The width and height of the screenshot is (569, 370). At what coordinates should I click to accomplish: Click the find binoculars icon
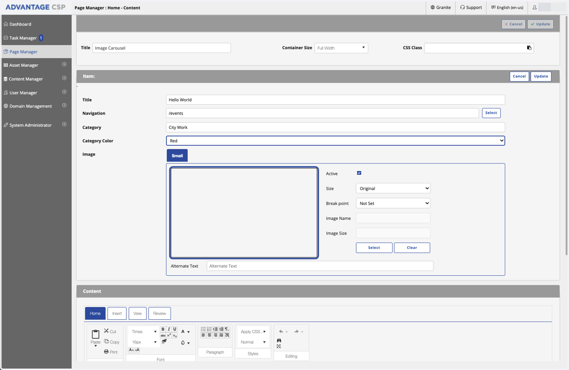click(279, 340)
